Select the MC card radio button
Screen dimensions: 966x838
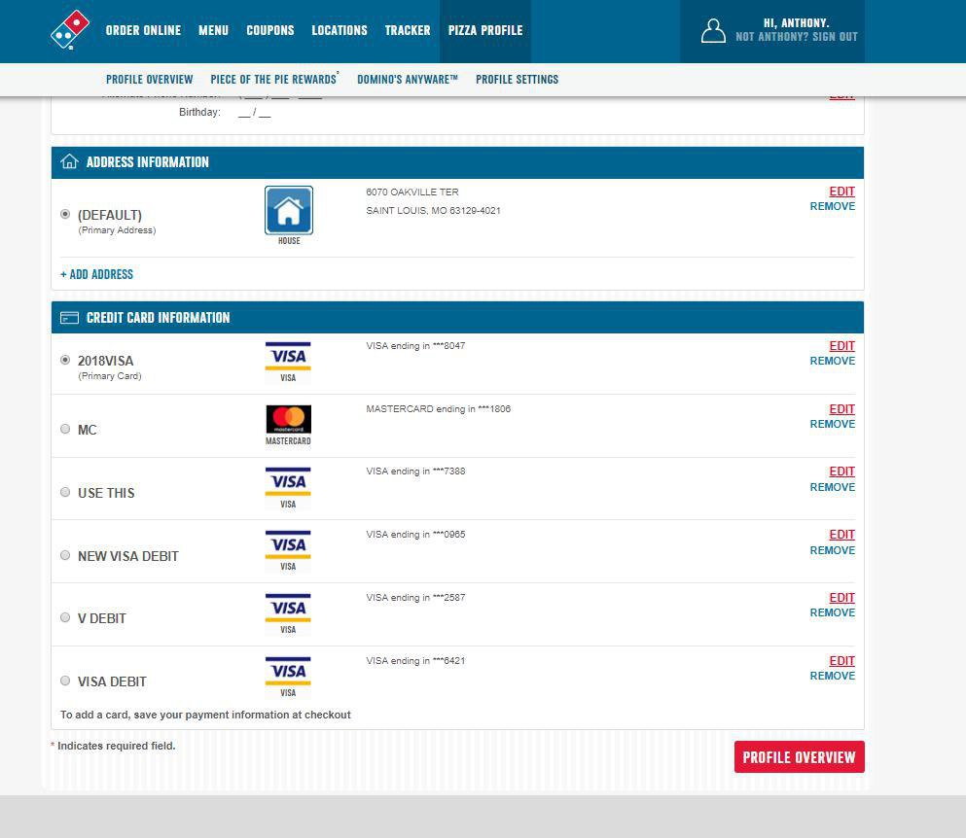click(65, 429)
